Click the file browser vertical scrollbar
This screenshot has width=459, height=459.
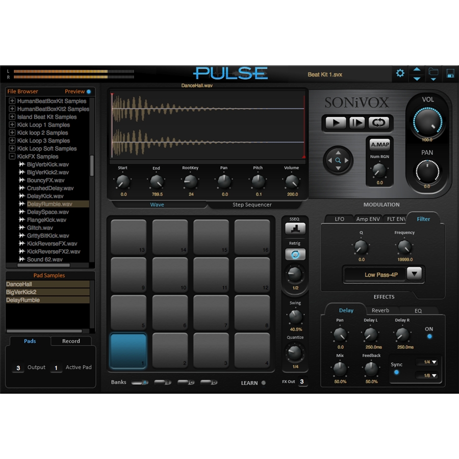click(92, 165)
